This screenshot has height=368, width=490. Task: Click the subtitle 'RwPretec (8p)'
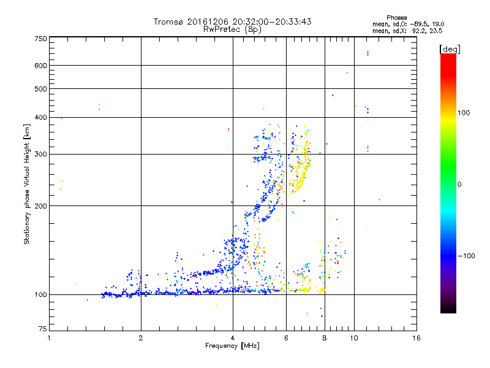point(232,29)
